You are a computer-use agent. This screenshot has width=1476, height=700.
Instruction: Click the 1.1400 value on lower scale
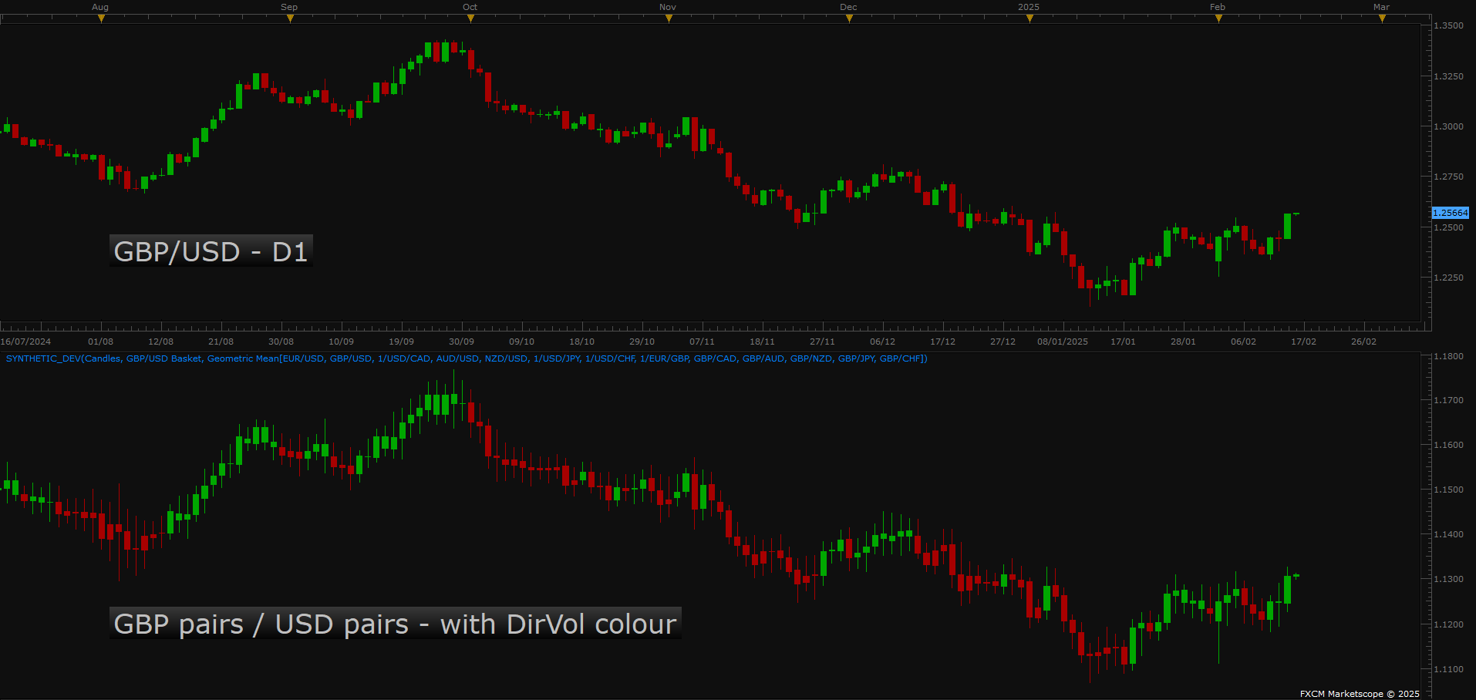click(1448, 534)
